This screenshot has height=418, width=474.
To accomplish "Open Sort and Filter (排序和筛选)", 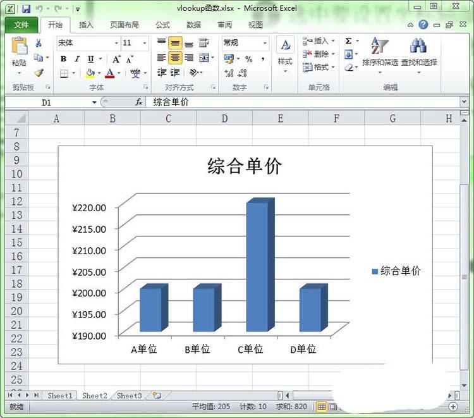I will coord(380,49).
